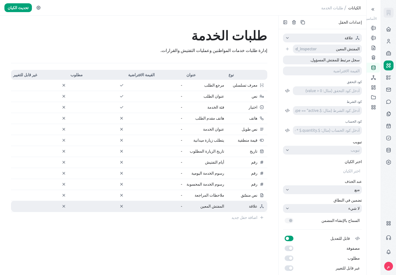Open the folder icon in secondary sidebar
The width and height of the screenshot is (396, 275).
click(x=373, y=97)
